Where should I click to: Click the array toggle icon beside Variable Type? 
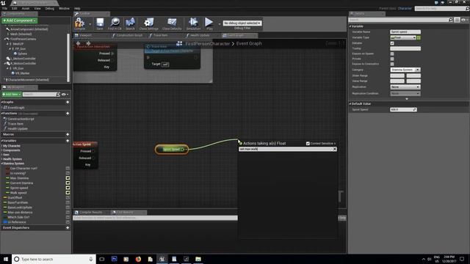(419, 37)
